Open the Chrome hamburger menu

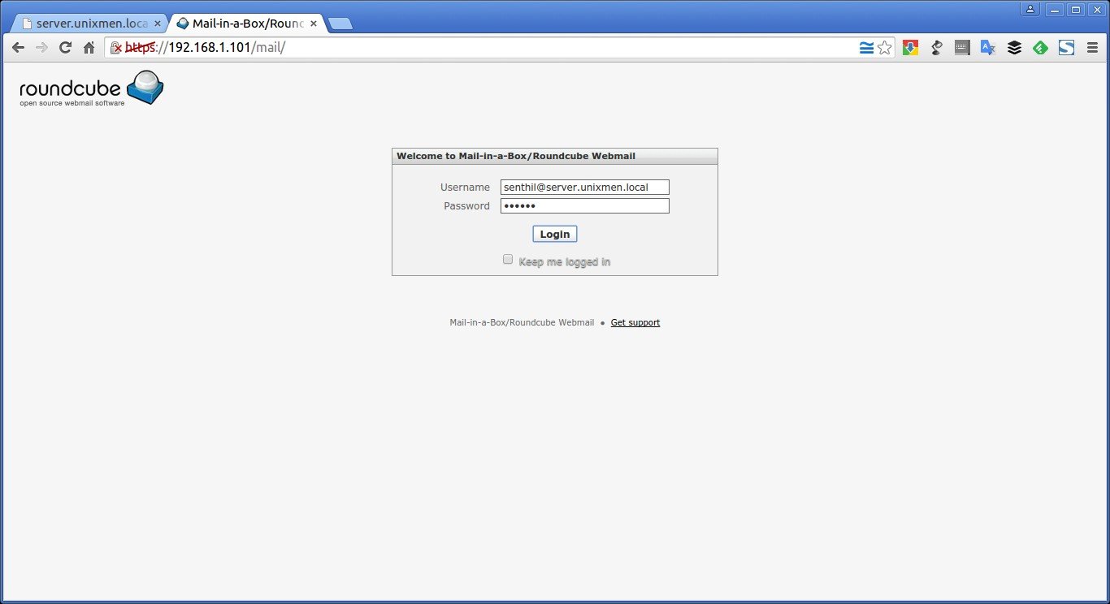[x=1092, y=48]
